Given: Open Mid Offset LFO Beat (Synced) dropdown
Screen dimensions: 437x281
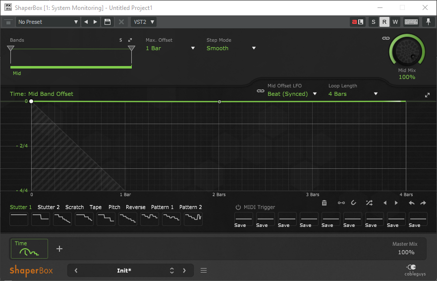Looking at the screenshot, I should coord(292,94).
